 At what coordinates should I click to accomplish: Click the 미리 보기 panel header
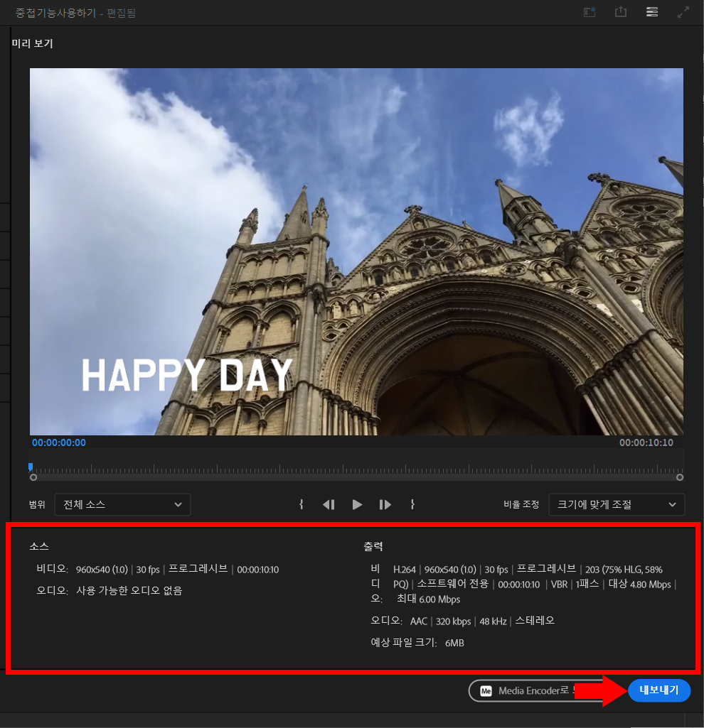tap(33, 43)
